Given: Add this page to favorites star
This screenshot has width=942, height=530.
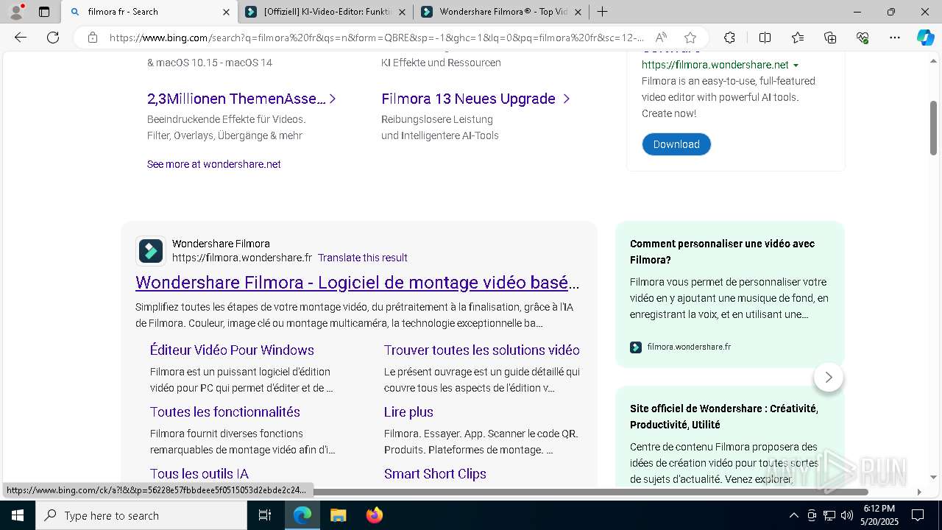Looking at the screenshot, I should click(690, 38).
